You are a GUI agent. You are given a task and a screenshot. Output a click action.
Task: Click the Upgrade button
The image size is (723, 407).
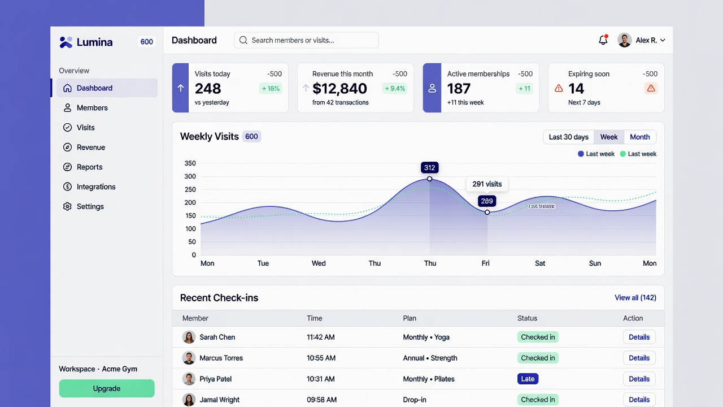(x=106, y=388)
